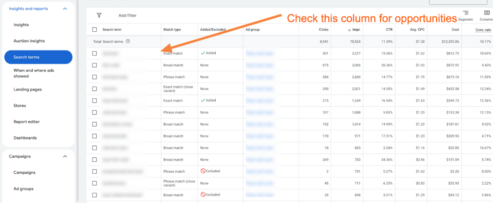The width and height of the screenshot is (493, 203).
Task: Check the box for the 170 clicks row
Action: click(95, 136)
